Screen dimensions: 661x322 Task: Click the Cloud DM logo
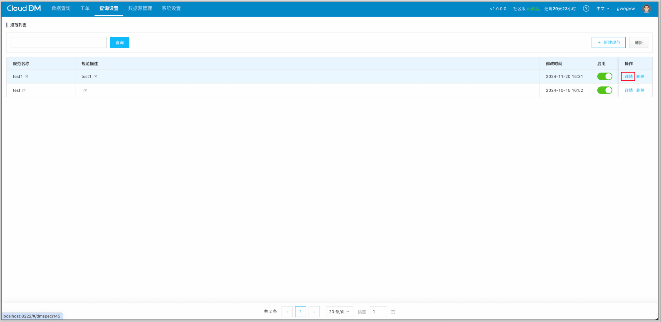click(x=24, y=9)
